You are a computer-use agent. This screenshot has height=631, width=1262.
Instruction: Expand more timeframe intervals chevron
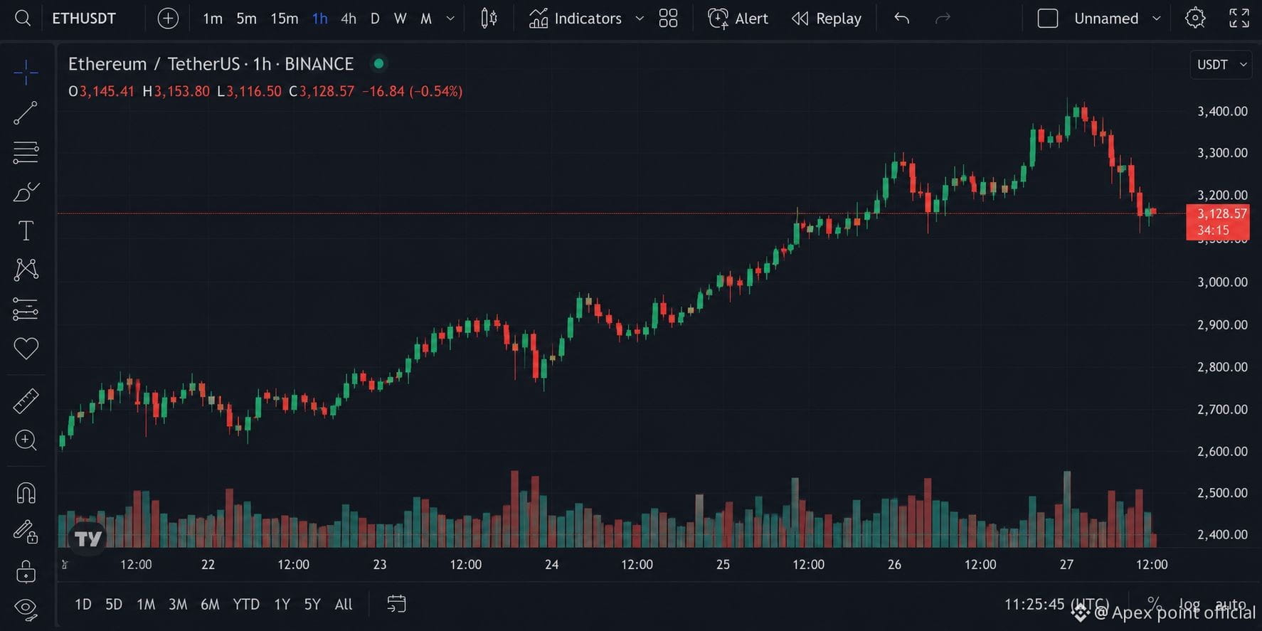point(450,18)
